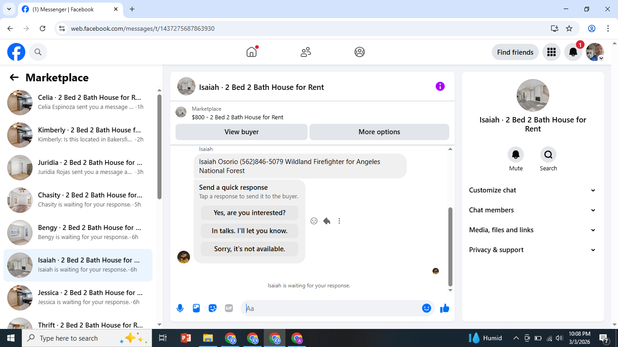Open File Explorer from the taskbar
The image size is (618, 347).
point(208,338)
